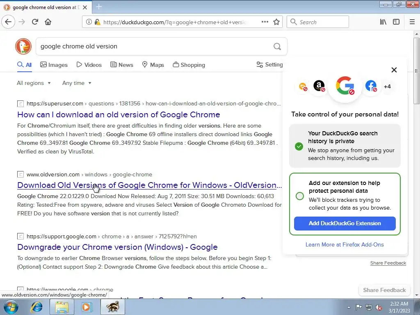Viewport: 420px width, 315px height.
Task: Close the google chrome old version tab
Action: [85, 7]
